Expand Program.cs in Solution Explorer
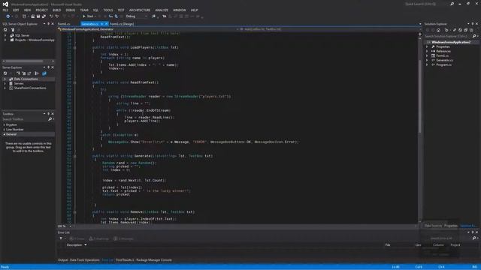481x270 pixels. (x=427, y=65)
